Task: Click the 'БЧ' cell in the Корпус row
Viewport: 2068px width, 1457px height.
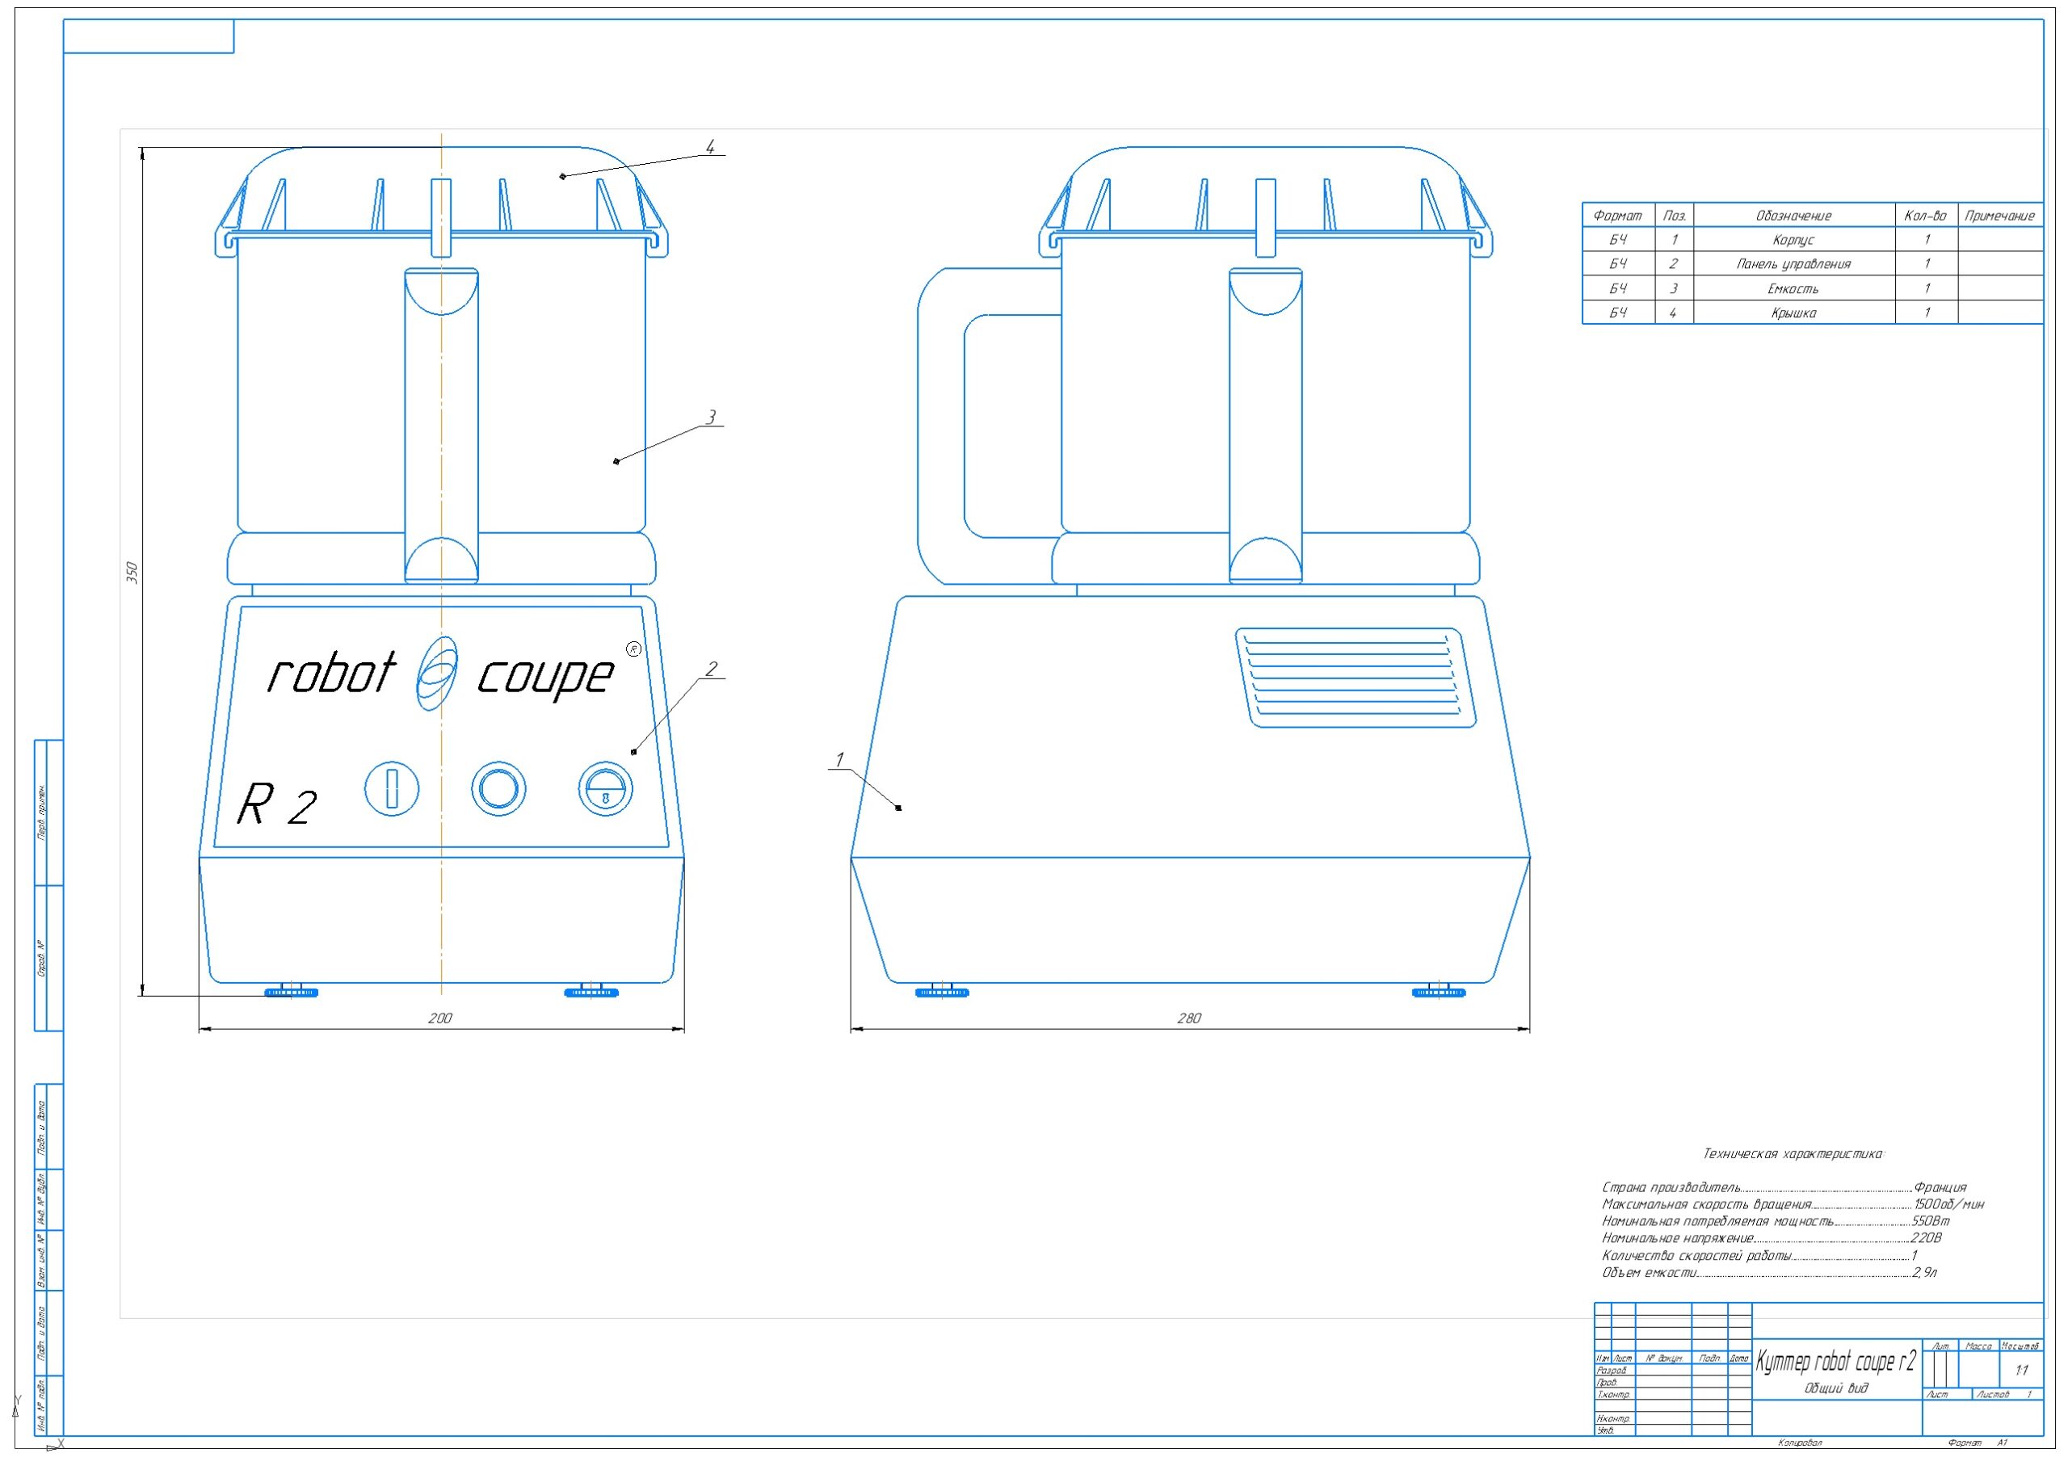Action: [x=1619, y=241]
